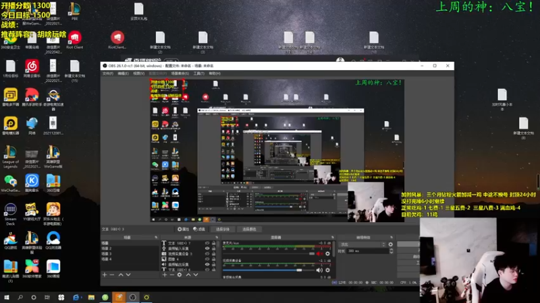Viewport: 540px width, 303px height.
Task: Open the 帮助(H) menu
Action: (215, 73)
